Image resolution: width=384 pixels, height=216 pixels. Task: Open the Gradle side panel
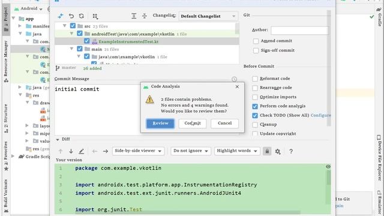(x=379, y=17)
